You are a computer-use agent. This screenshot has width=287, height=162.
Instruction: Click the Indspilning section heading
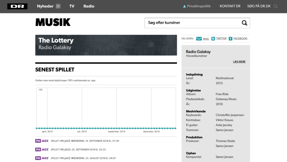point(194,74)
